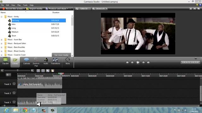The height and width of the screenshot is (113, 202).
Task: Click the timeline zoom out magnifier
Action: (2, 71)
